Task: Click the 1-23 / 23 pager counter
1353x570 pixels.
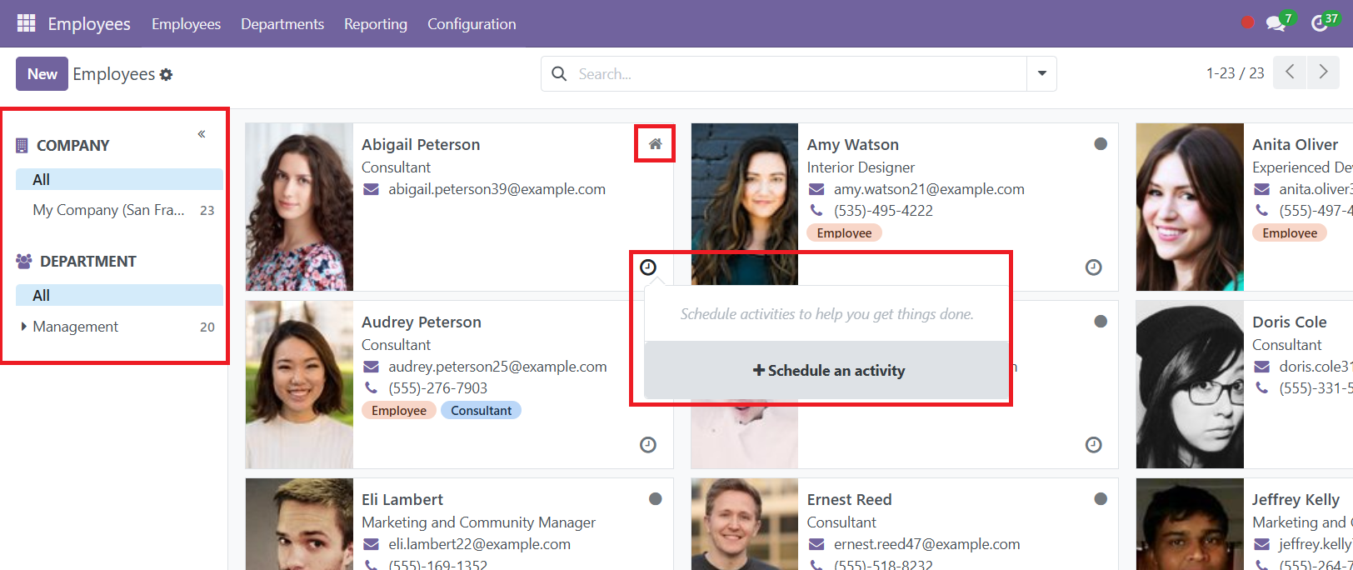Action: tap(1235, 73)
